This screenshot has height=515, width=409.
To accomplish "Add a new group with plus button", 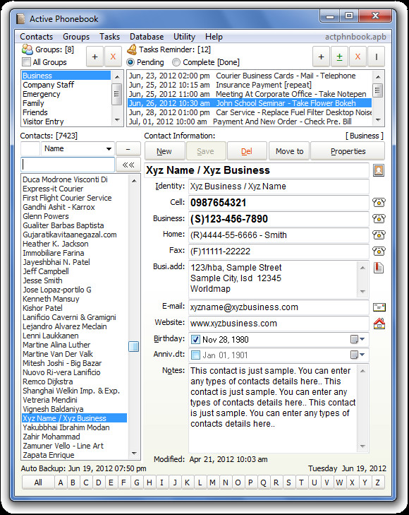I will click(94, 57).
